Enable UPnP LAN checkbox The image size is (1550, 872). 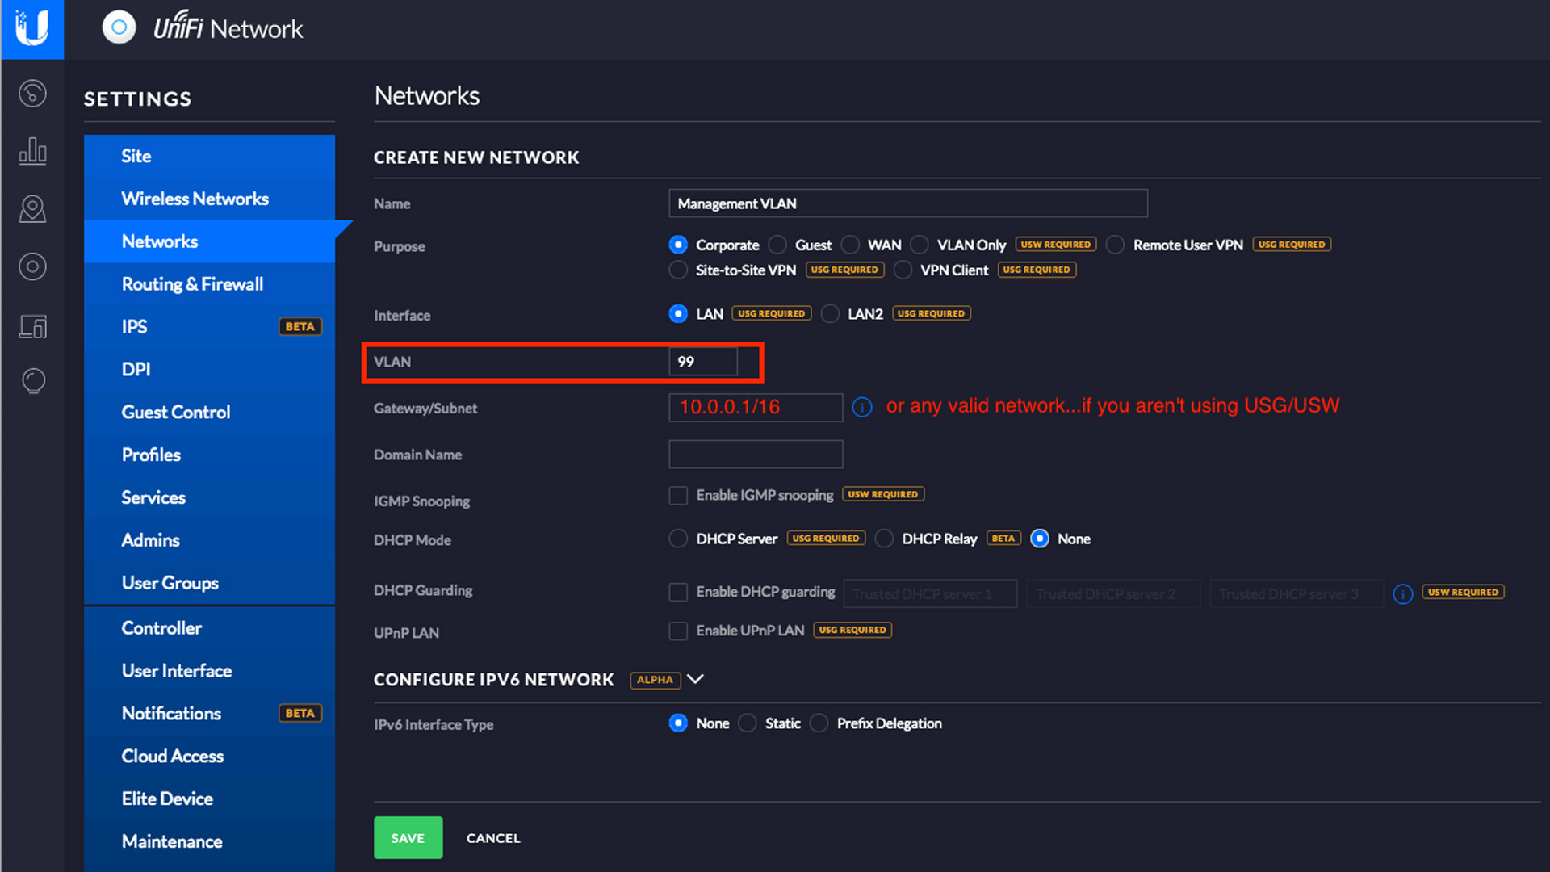coord(678,631)
